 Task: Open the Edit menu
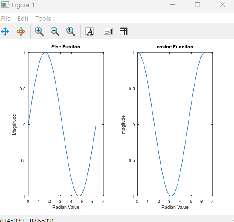point(23,19)
